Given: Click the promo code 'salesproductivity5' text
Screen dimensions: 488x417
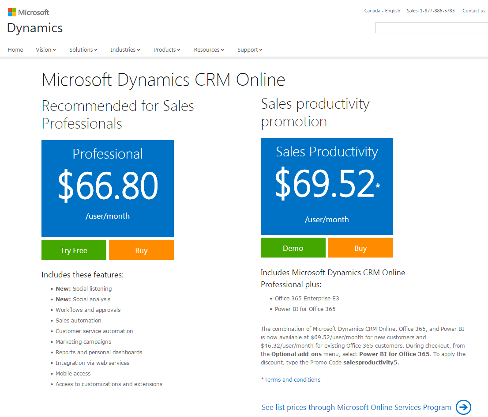Looking at the screenshot, I should point(370,363).
